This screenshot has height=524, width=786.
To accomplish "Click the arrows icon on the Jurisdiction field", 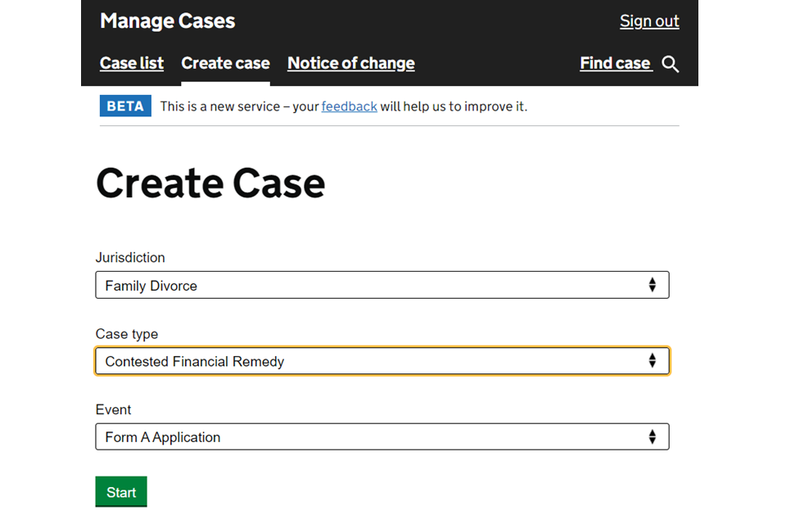I will point(652,285).
